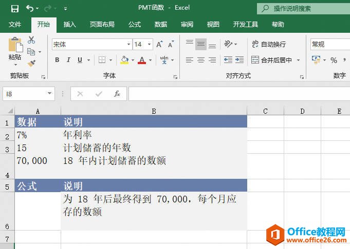Click the Format Painter brush icon

click(x=31, y=64)
